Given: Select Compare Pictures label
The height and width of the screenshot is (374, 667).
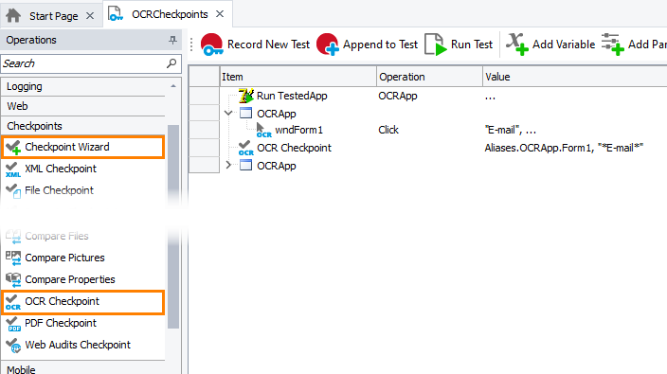Looking at the screenshot, I should click(x=64, y=258).
